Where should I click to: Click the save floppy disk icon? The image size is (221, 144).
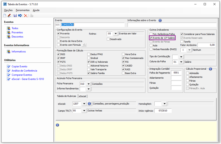point(15,16)
